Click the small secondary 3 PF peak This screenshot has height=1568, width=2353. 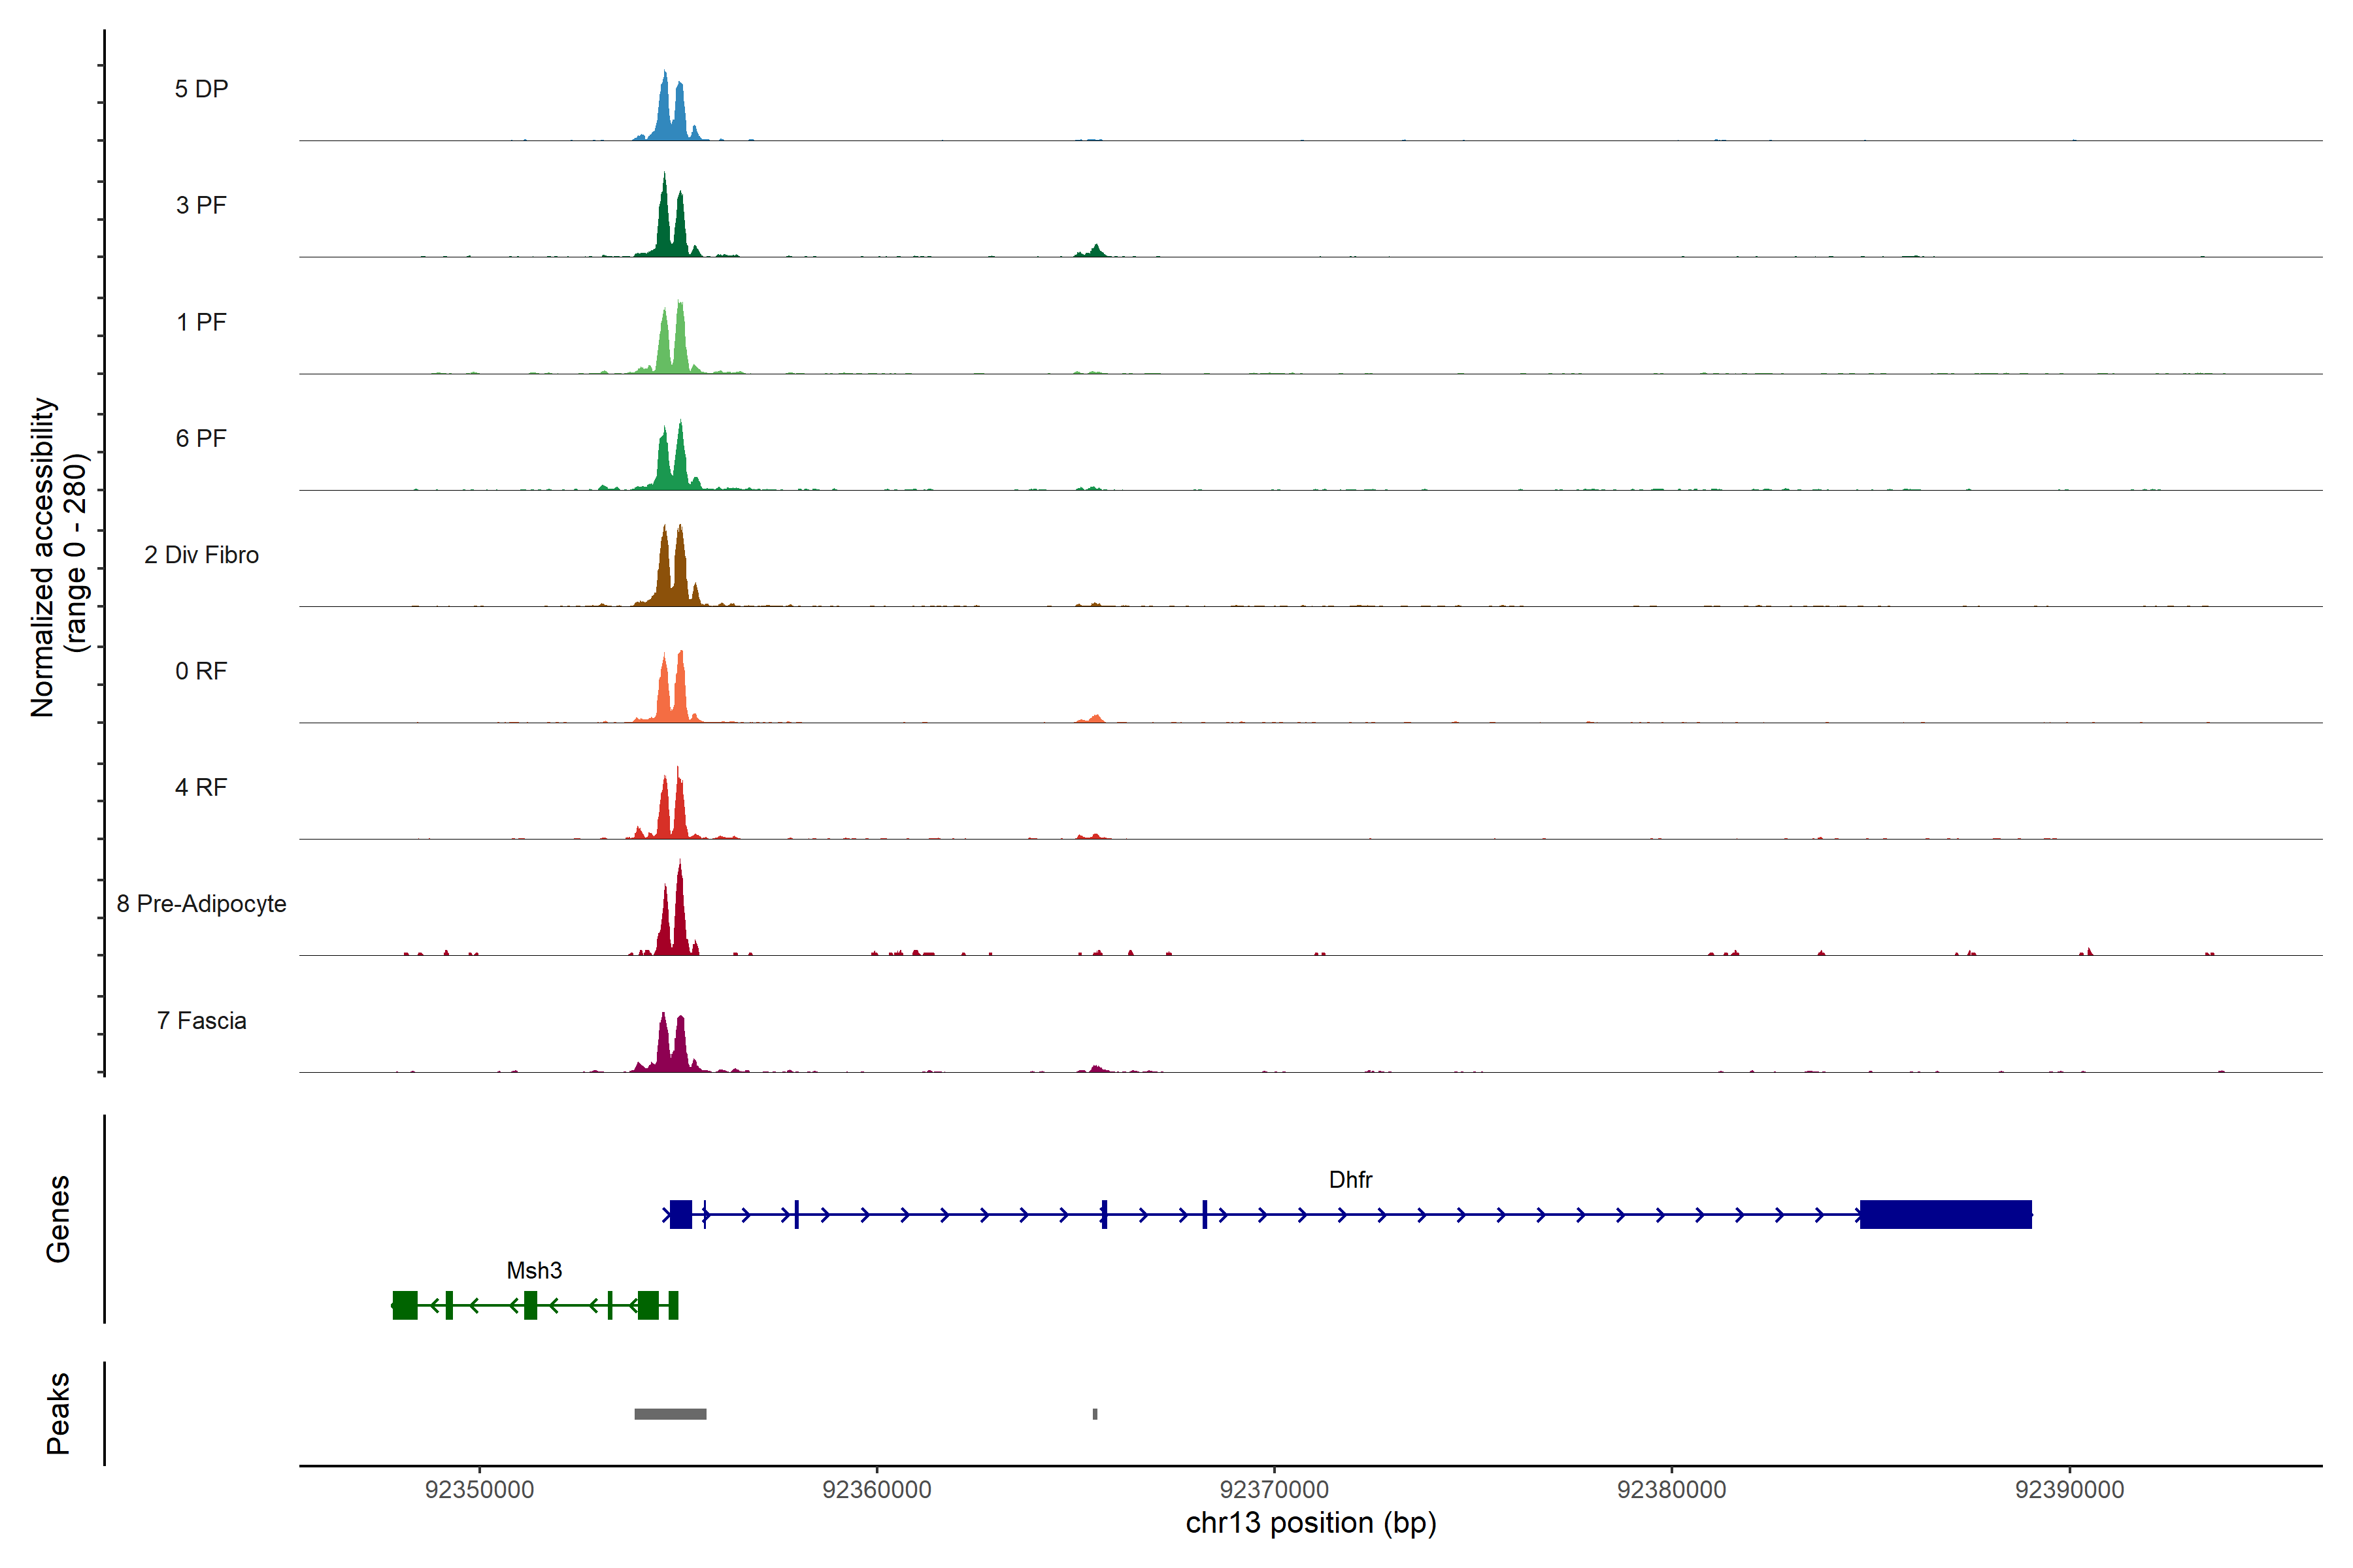1095,251
